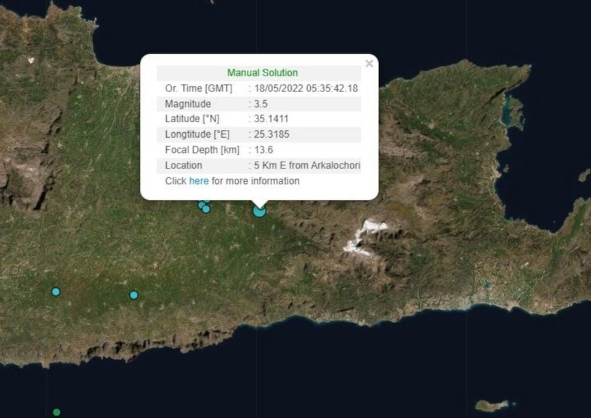Select origin time value 18/05/2022 05:35:42.18
The height and width of the screenshot is (418, 591).
coord(306,89)
